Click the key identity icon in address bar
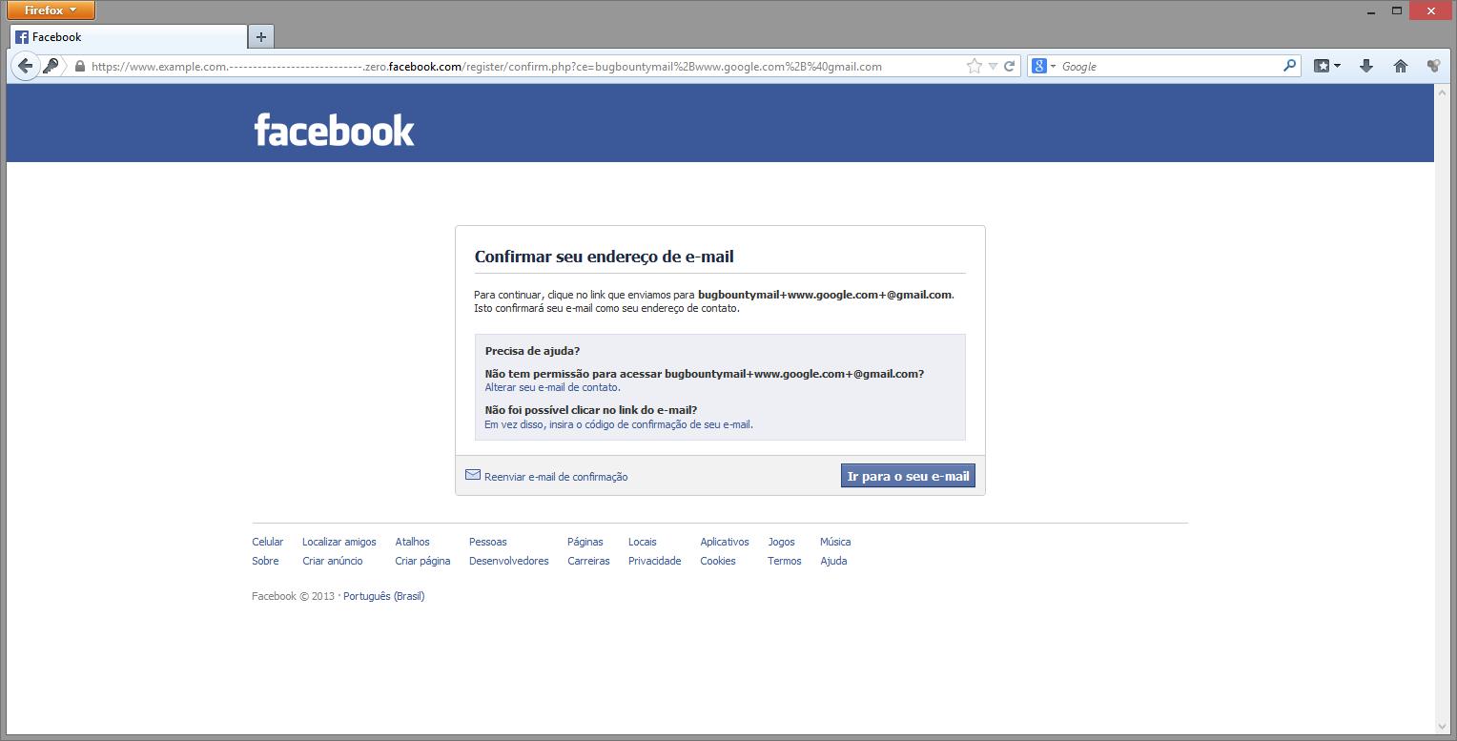 51,66
